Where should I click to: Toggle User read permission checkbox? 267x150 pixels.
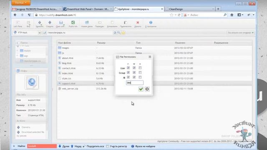pos(128,68)
